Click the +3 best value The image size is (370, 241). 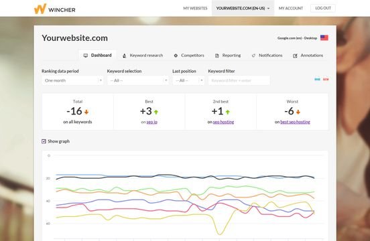pyautogui.click(x=146, y=111)
